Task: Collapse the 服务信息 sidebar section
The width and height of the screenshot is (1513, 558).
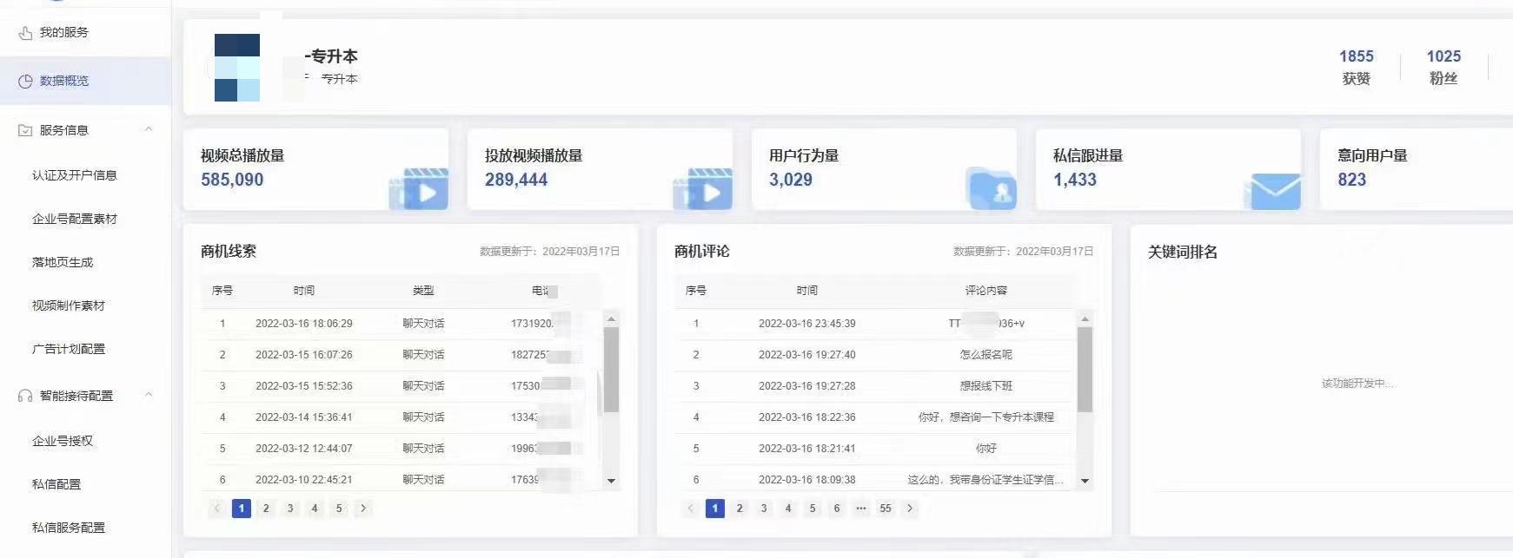Action: 149,129
